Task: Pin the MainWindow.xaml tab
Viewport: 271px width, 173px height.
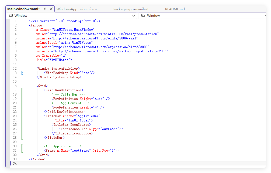Action: coord(45,9)
